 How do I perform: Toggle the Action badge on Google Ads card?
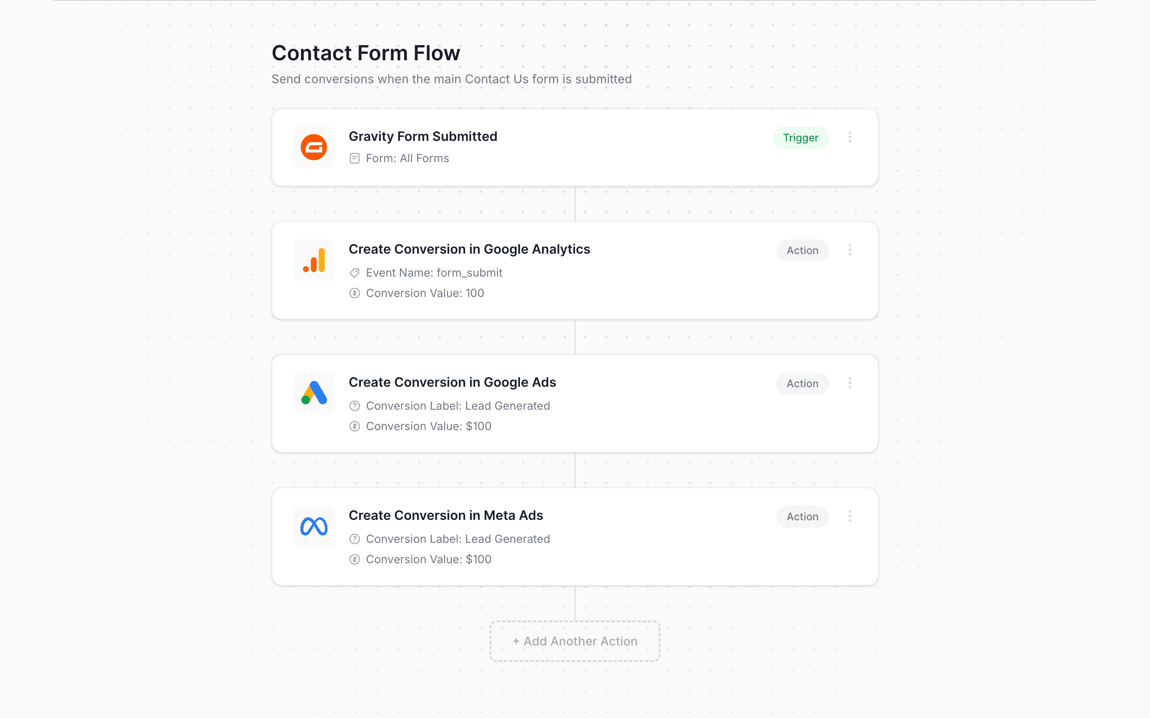(802, 383)
